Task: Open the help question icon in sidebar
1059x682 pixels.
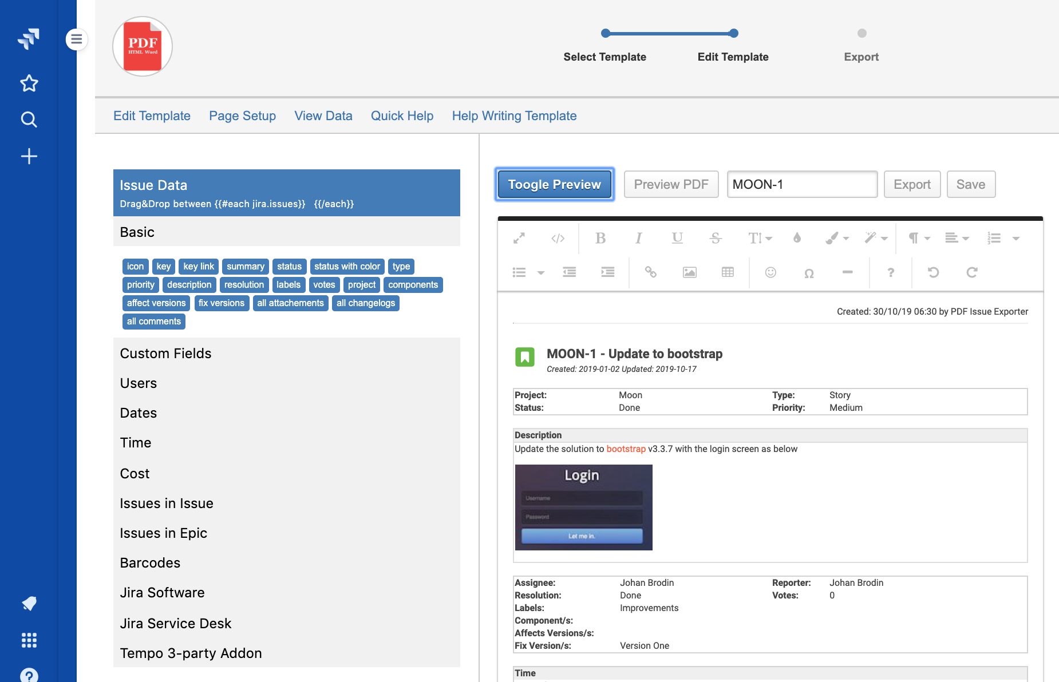Action: (x=29, y=675)
